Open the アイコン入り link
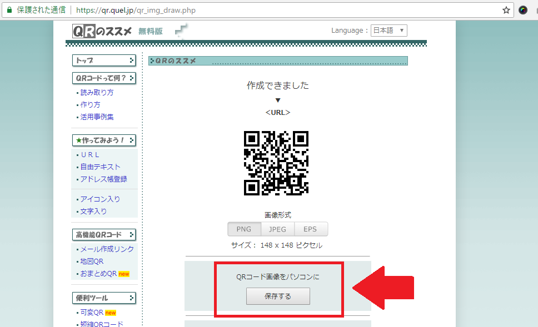 tap(100, 199)
